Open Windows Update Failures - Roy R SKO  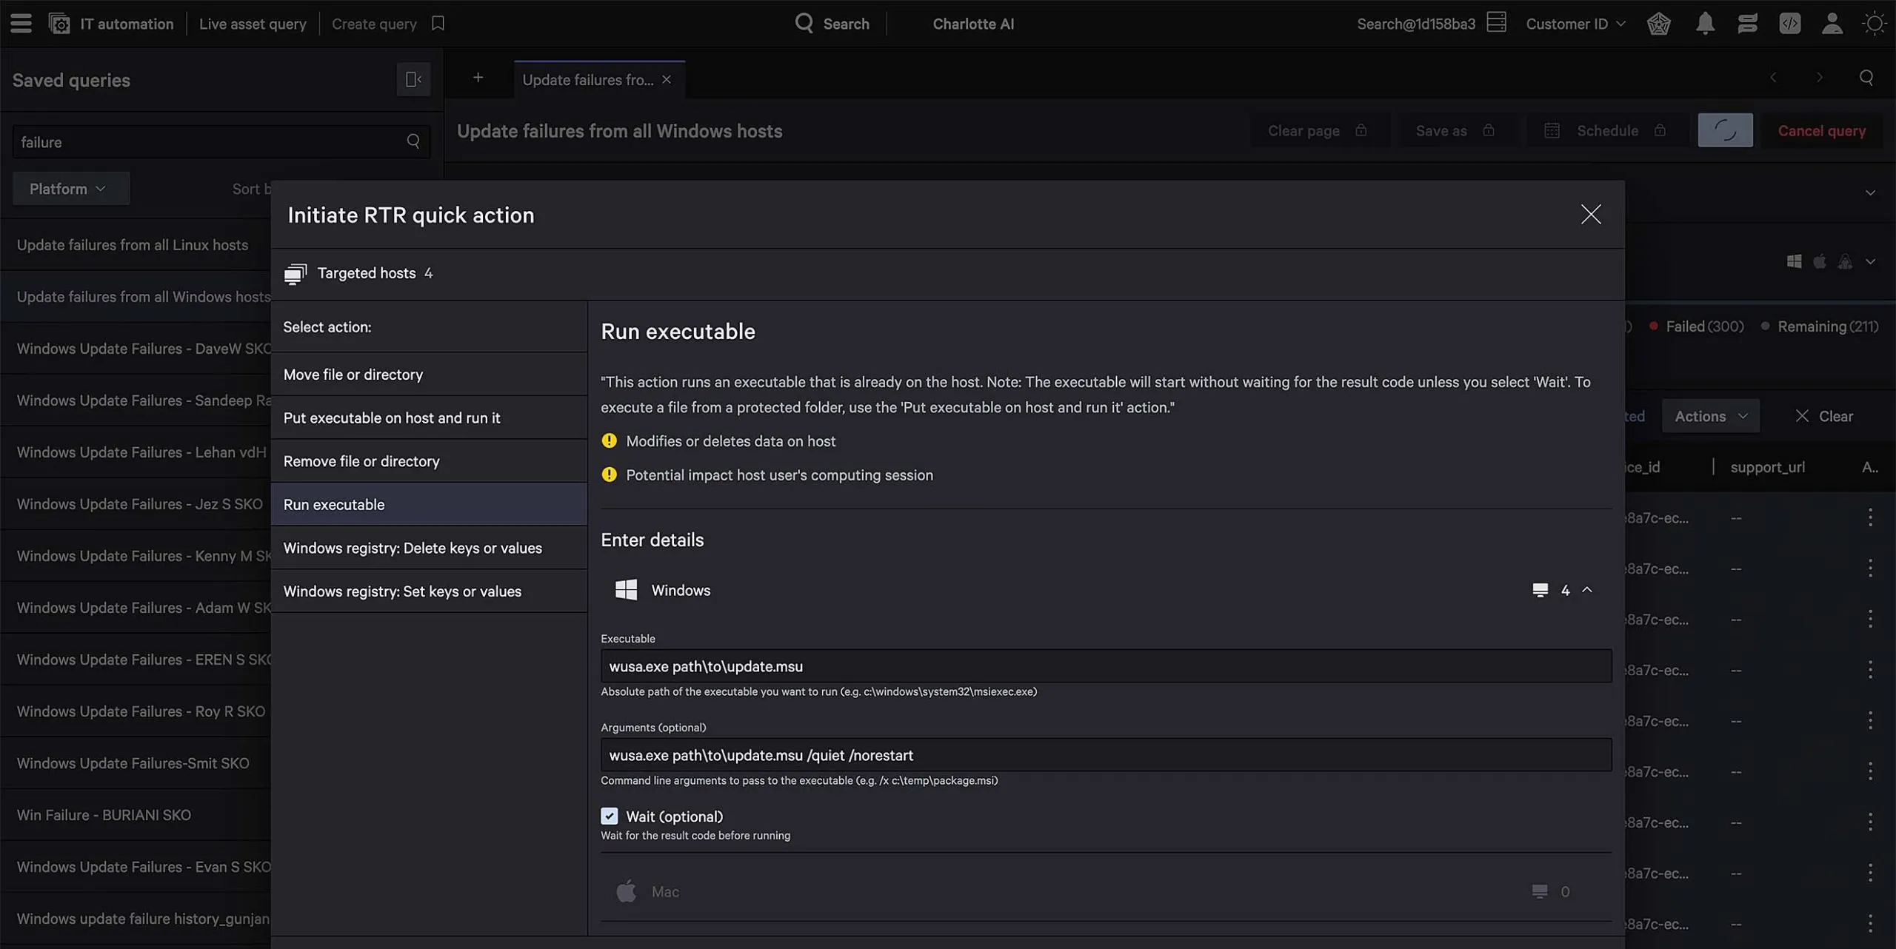coord(141,711)
